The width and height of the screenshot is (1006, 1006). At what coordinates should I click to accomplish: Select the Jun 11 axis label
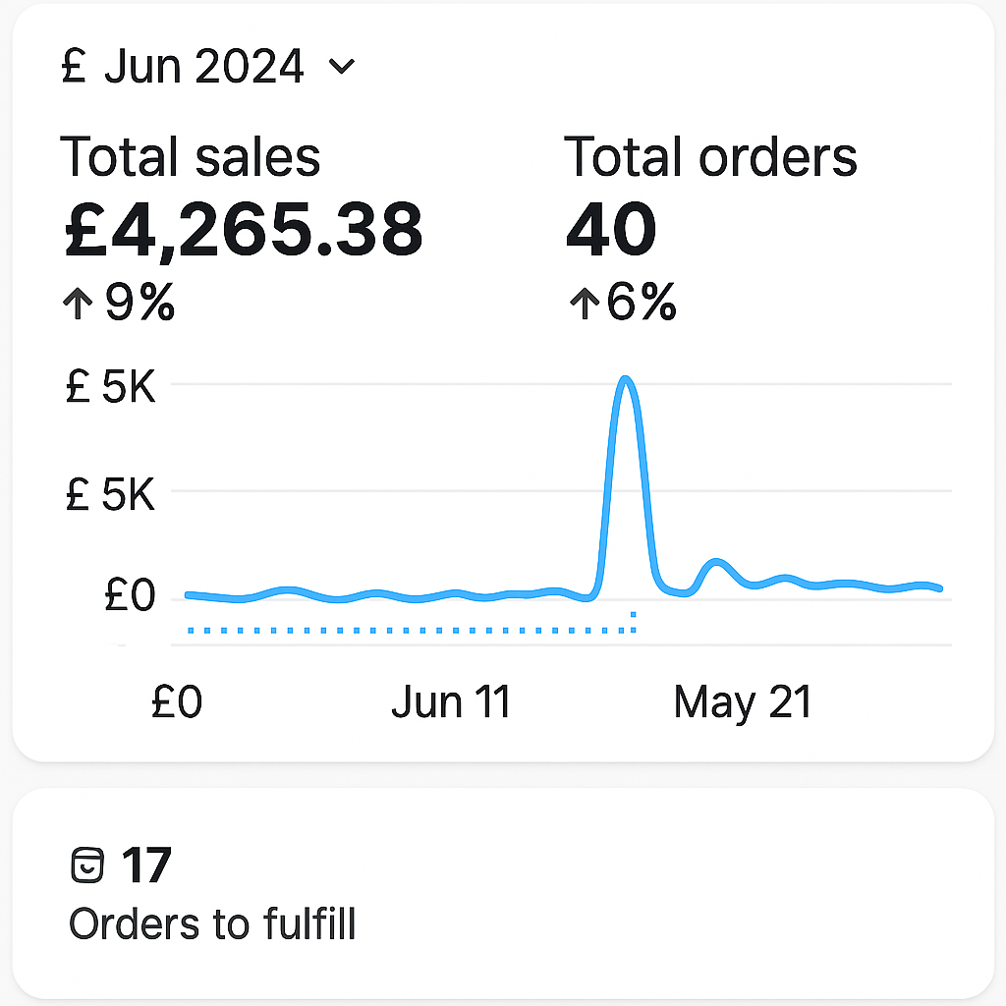(452, 701)
